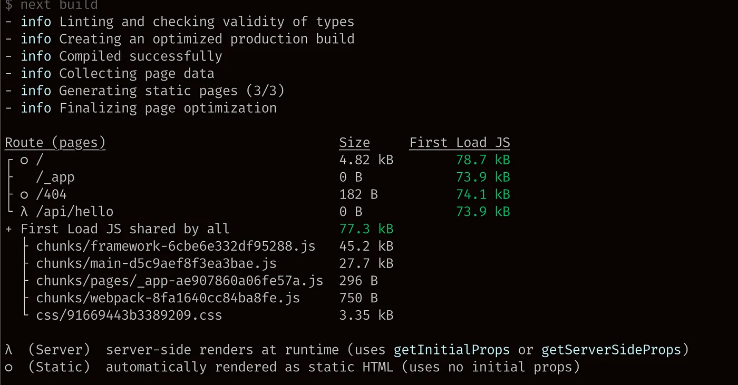738x385 pixels.
Task: Click the '(Static)' legend label
Action: pyautogui.click(x=59, y=367)
